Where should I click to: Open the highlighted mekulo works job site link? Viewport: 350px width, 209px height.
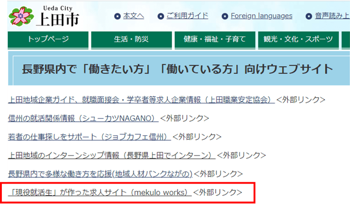point(100,193)
